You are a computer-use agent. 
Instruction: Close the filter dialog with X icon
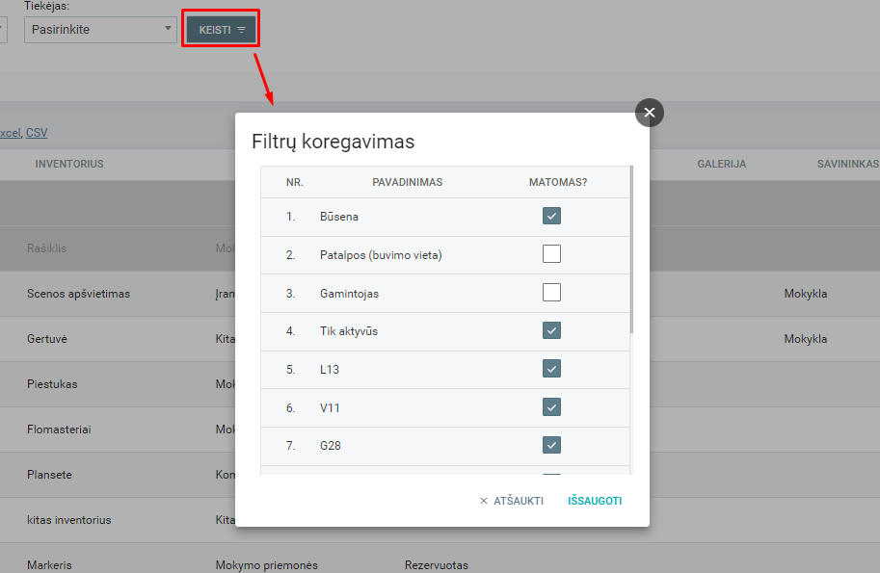click(x=649, y=114)
